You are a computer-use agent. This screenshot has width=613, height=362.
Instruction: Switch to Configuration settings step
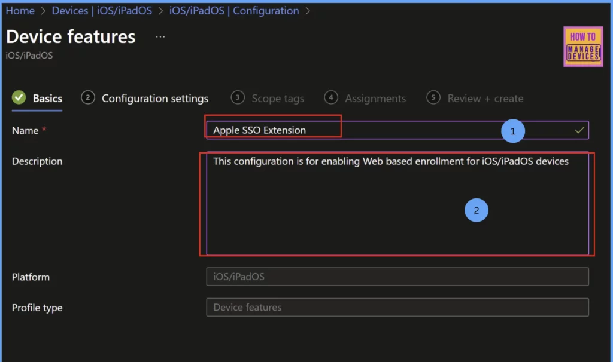pyautogui.click(x=155, y=99)
